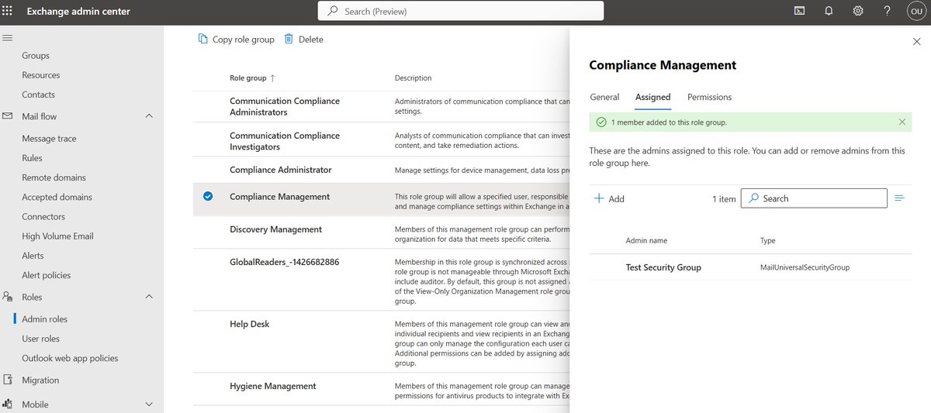This screenshot has height=413, width=931.
Task: Sort by the Role group column header
Action: point(248,78)
